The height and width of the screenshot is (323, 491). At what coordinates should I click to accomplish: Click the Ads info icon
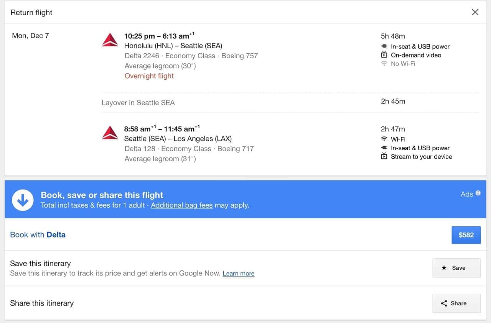pos(478,193)
